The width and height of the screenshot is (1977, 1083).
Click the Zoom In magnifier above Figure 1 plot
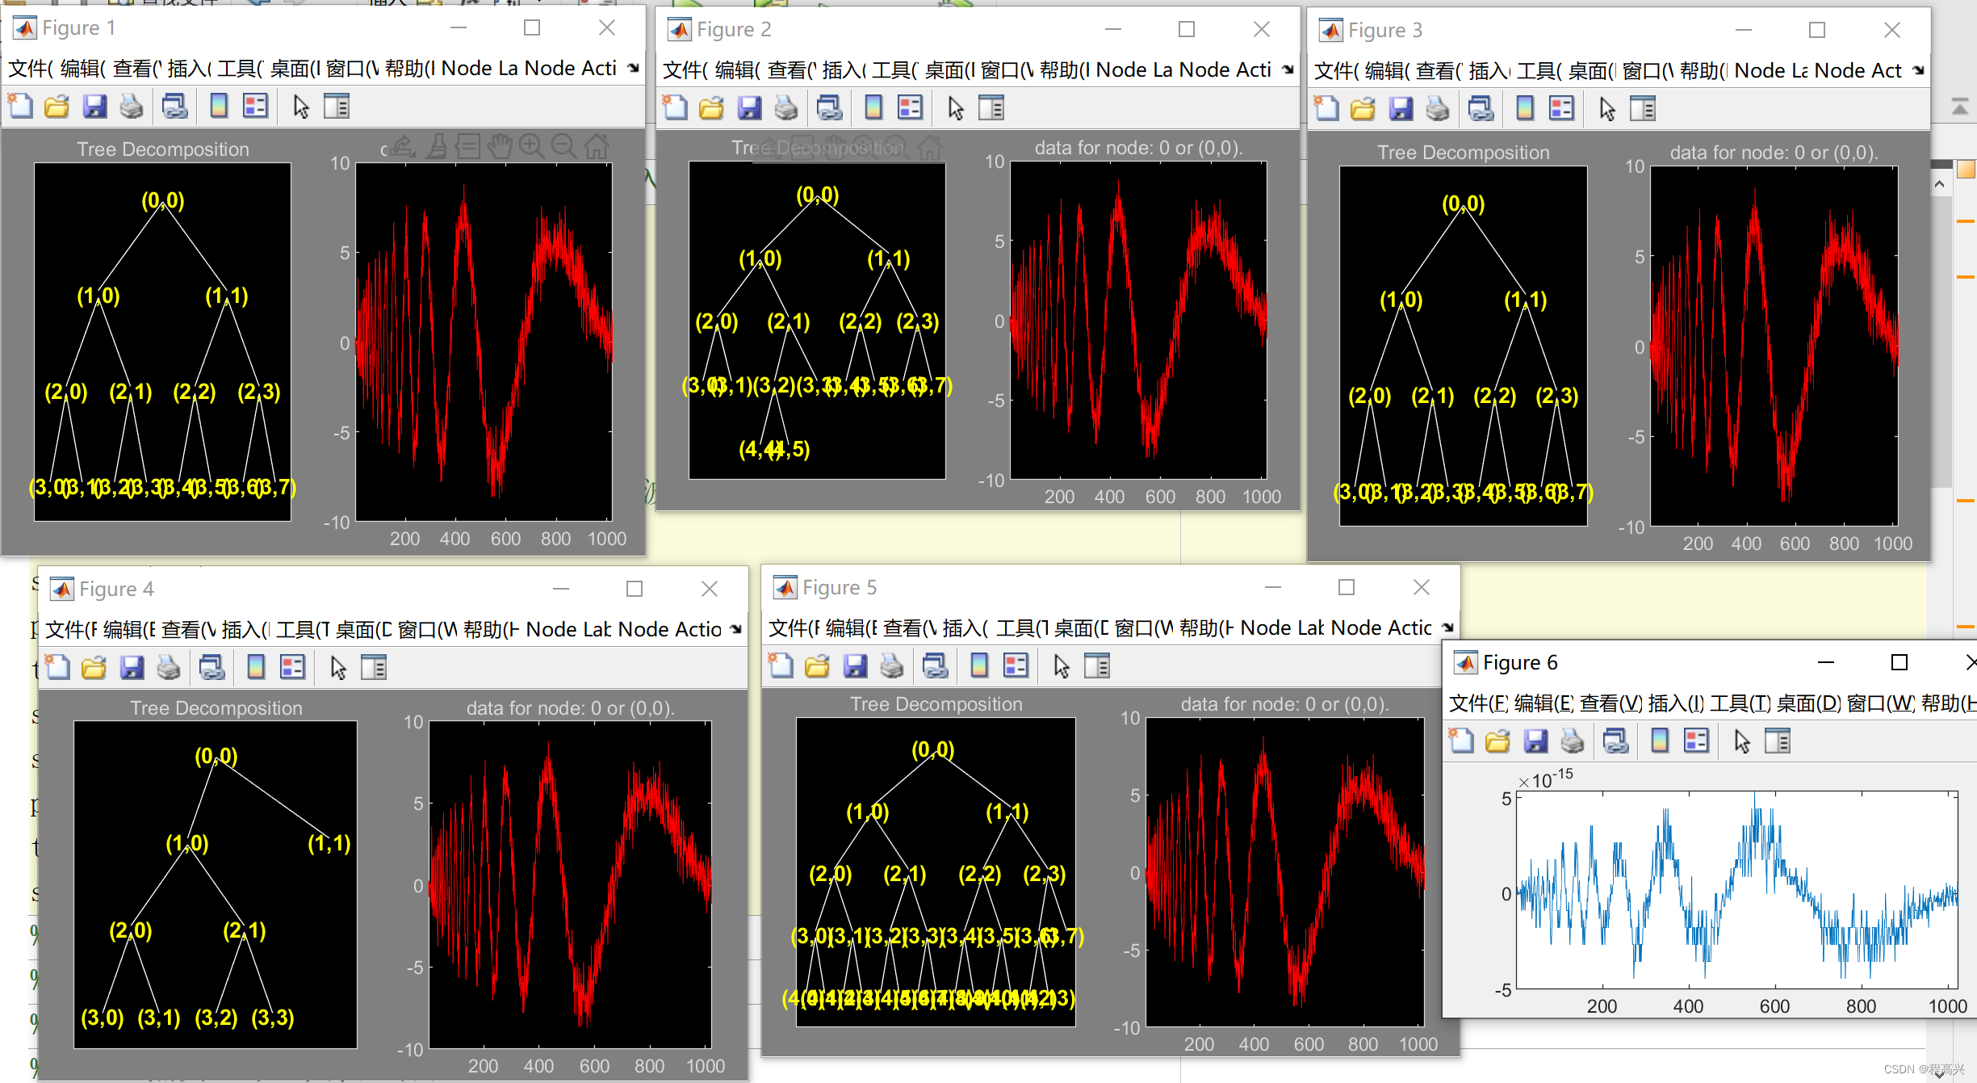531,145
